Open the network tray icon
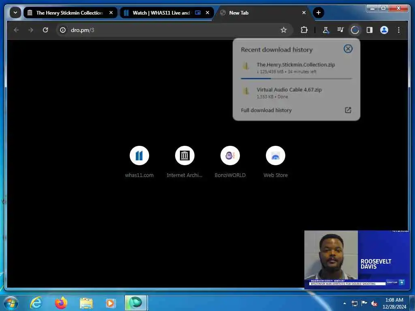This screenshot has height=311, width=415. (x=354, y=303)
